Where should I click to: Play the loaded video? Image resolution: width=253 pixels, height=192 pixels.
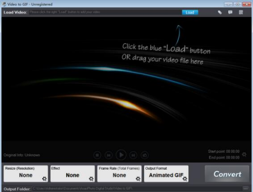[121, 155]
